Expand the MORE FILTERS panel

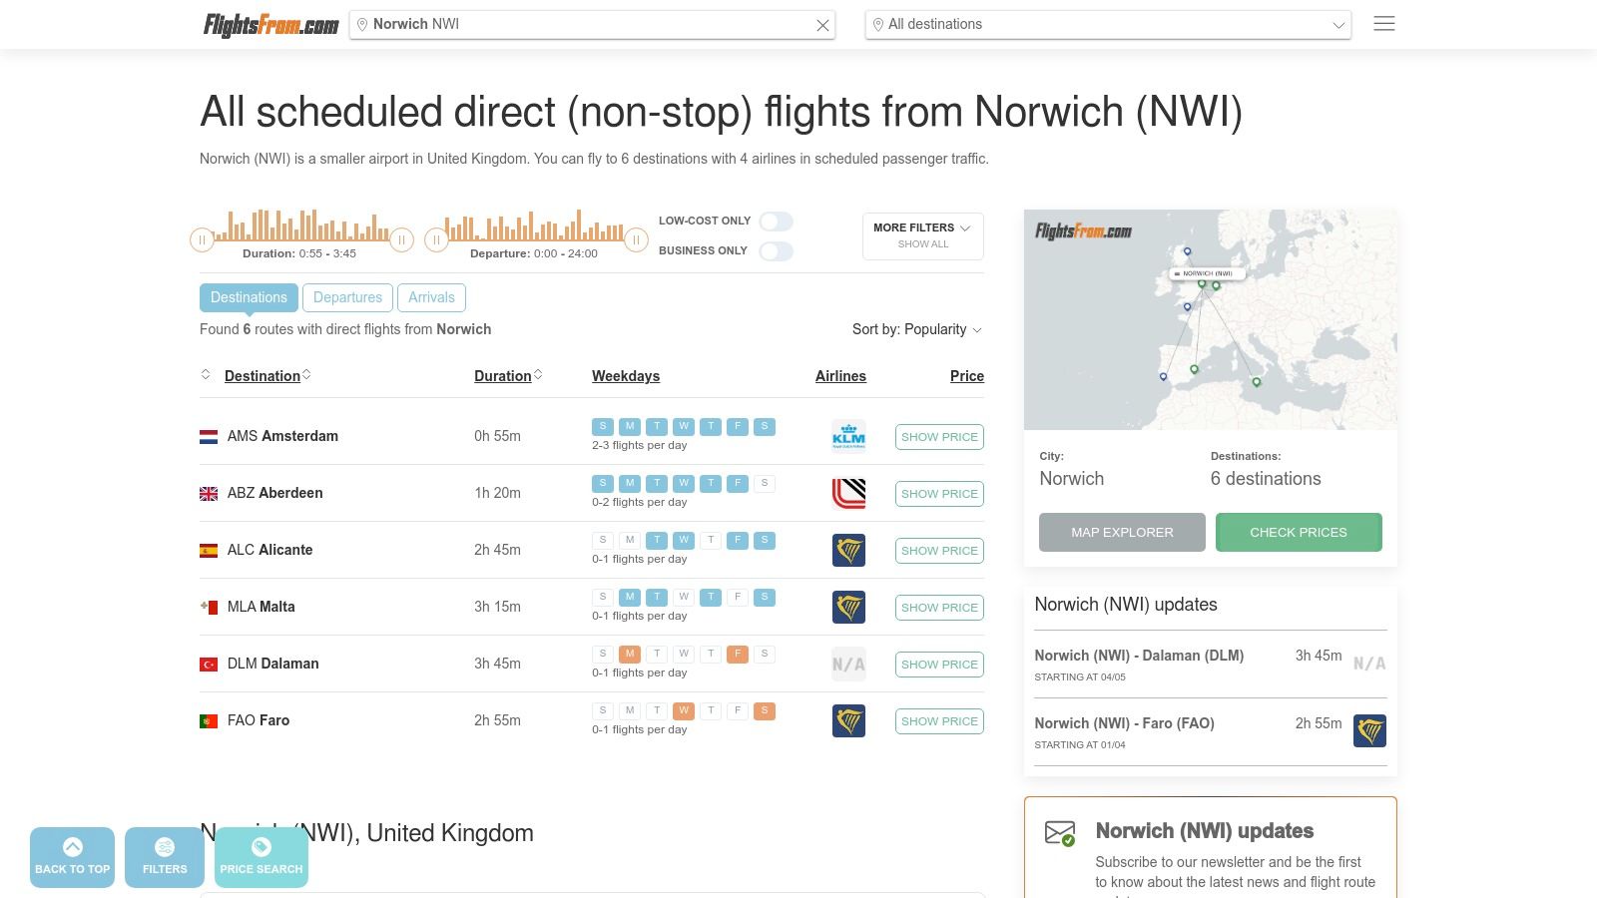point(922,235)
